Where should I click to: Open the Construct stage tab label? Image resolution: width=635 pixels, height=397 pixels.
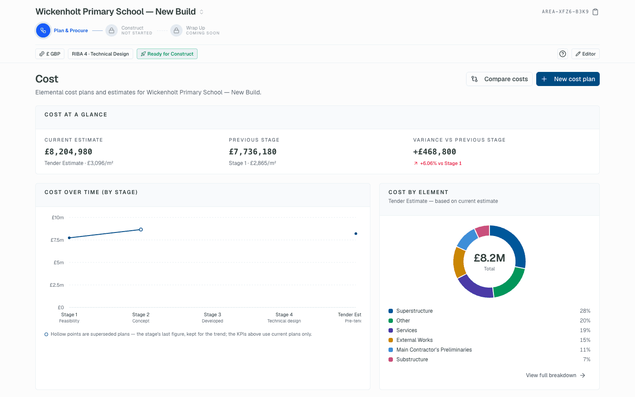click(137, 30)
